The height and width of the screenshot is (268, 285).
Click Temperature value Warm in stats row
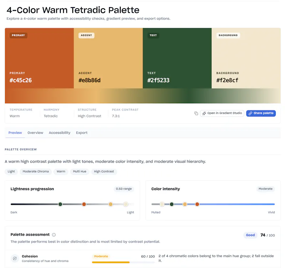[x=15, y=116]
